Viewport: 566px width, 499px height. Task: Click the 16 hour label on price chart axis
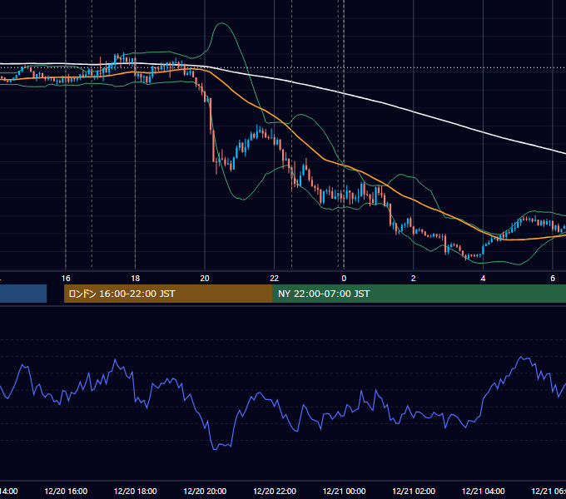[x=66, y=279]
